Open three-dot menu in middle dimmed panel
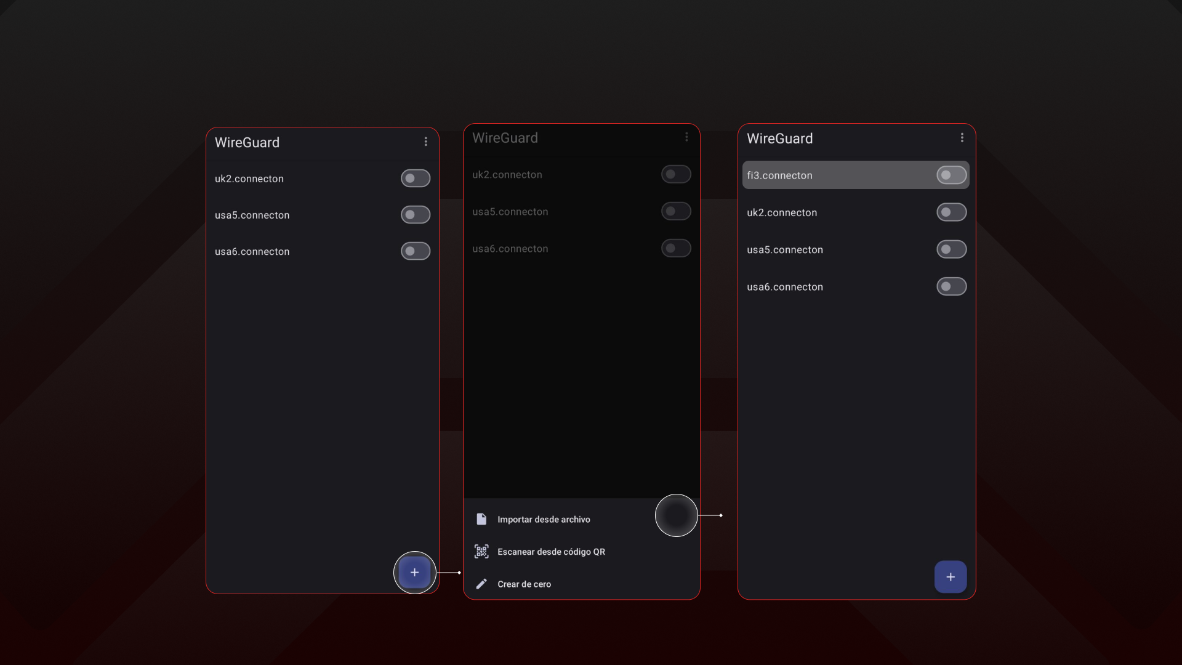This screenshot has height=665, width=1182. pos(686,137)
